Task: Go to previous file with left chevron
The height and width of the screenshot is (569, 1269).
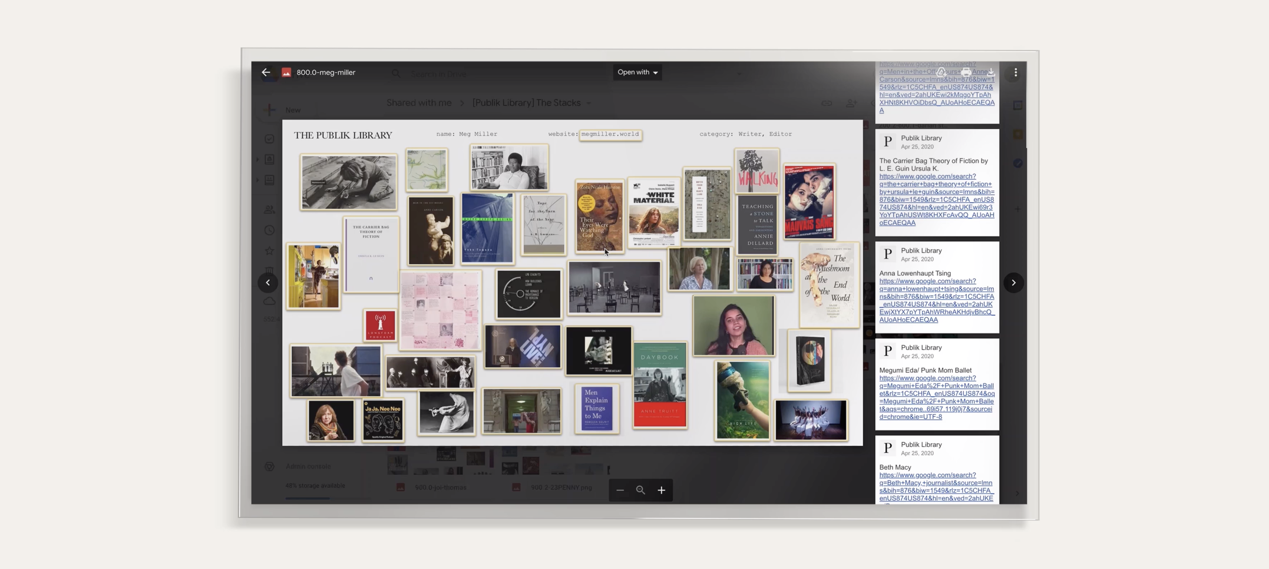Action: [x=268, y=282]
